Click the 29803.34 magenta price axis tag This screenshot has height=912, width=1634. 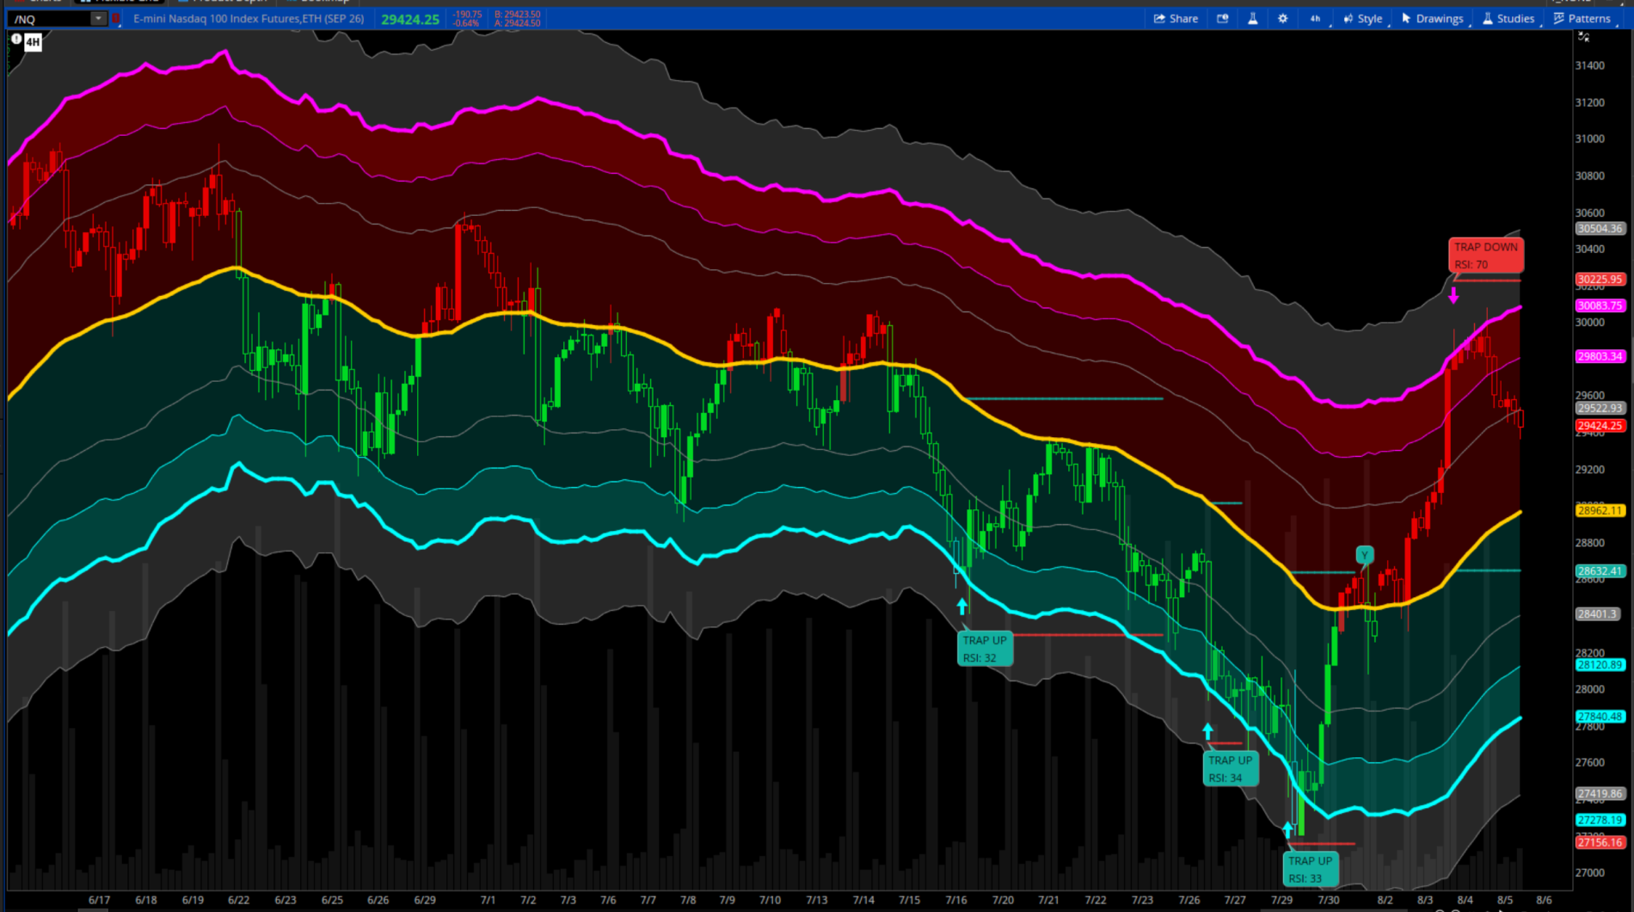point(1600,356)
